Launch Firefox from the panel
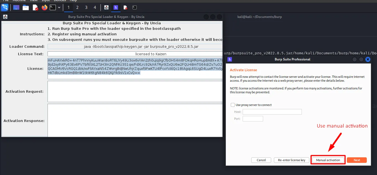The height and width of the screenshot is (175, 377). (44, 7)
